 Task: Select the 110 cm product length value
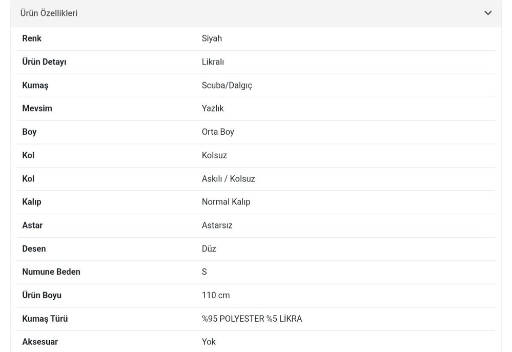216,295
